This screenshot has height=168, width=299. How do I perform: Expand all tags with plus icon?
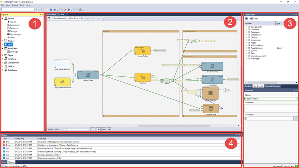point(247,18)
